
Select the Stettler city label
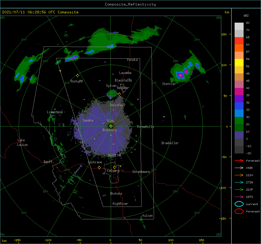[x=169, y=84]
